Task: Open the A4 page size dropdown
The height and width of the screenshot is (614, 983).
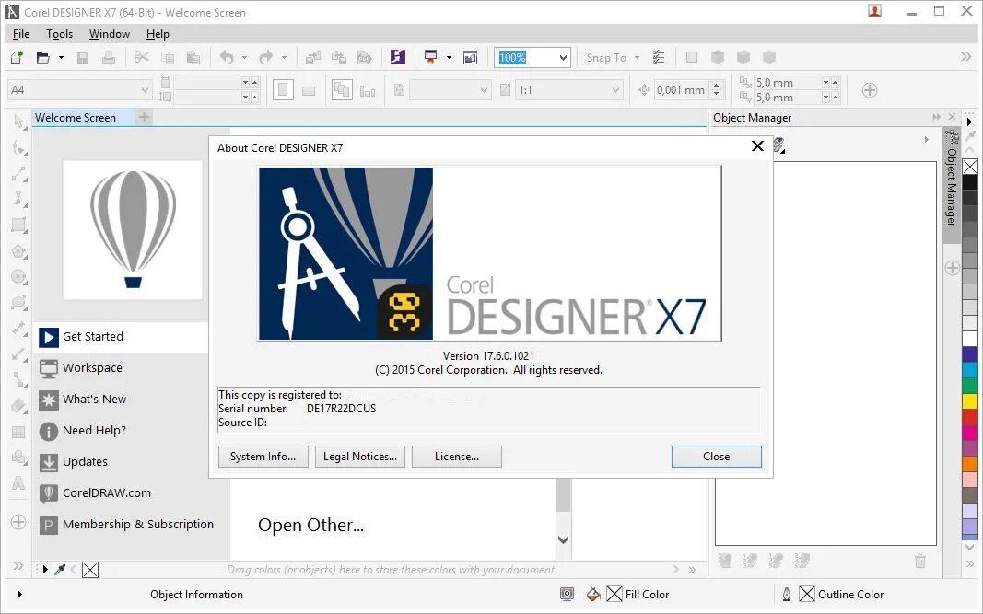Action: pos(145,90)
